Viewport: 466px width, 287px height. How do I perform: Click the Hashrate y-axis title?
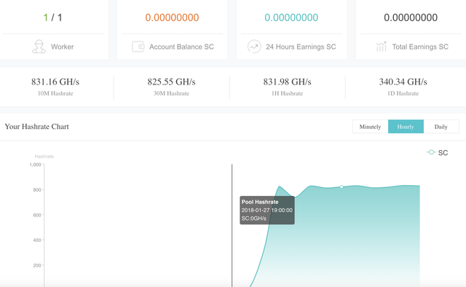coord(44,157)
